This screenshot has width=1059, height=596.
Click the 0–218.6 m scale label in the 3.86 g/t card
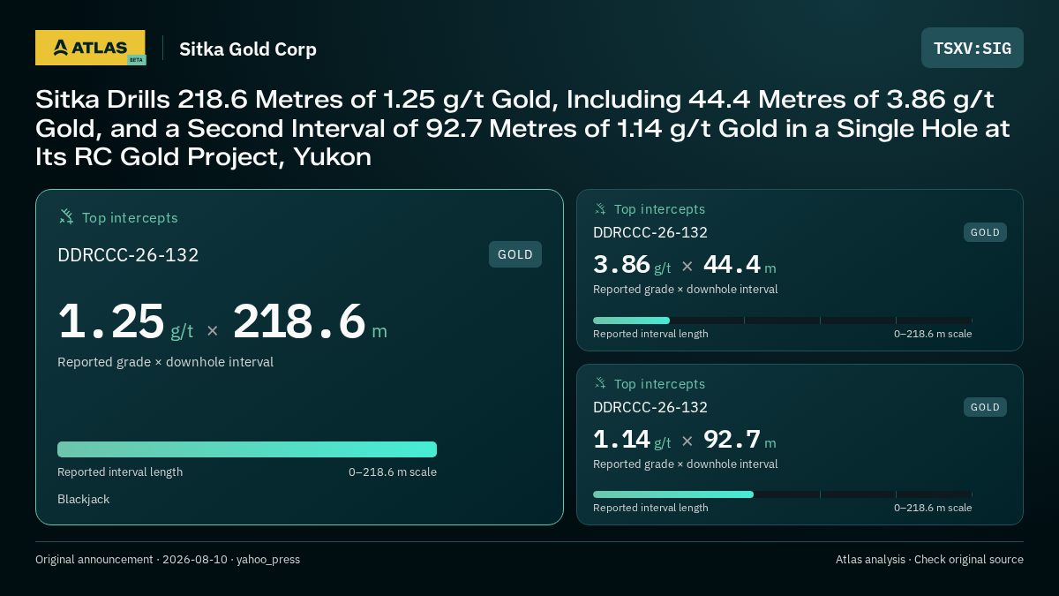click(x=933, y=334)
